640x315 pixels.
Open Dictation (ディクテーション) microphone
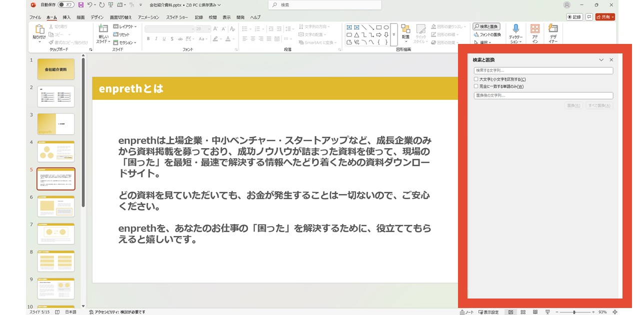click(x=515, y=33)
